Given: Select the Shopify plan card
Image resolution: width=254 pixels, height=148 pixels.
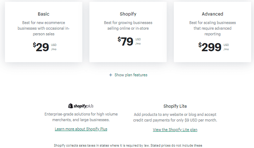Looking at the screenshot, I should pyautogui.click(x=128, y=32).
